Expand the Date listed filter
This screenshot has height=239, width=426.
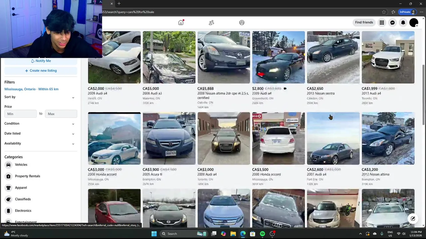point(41,133)
